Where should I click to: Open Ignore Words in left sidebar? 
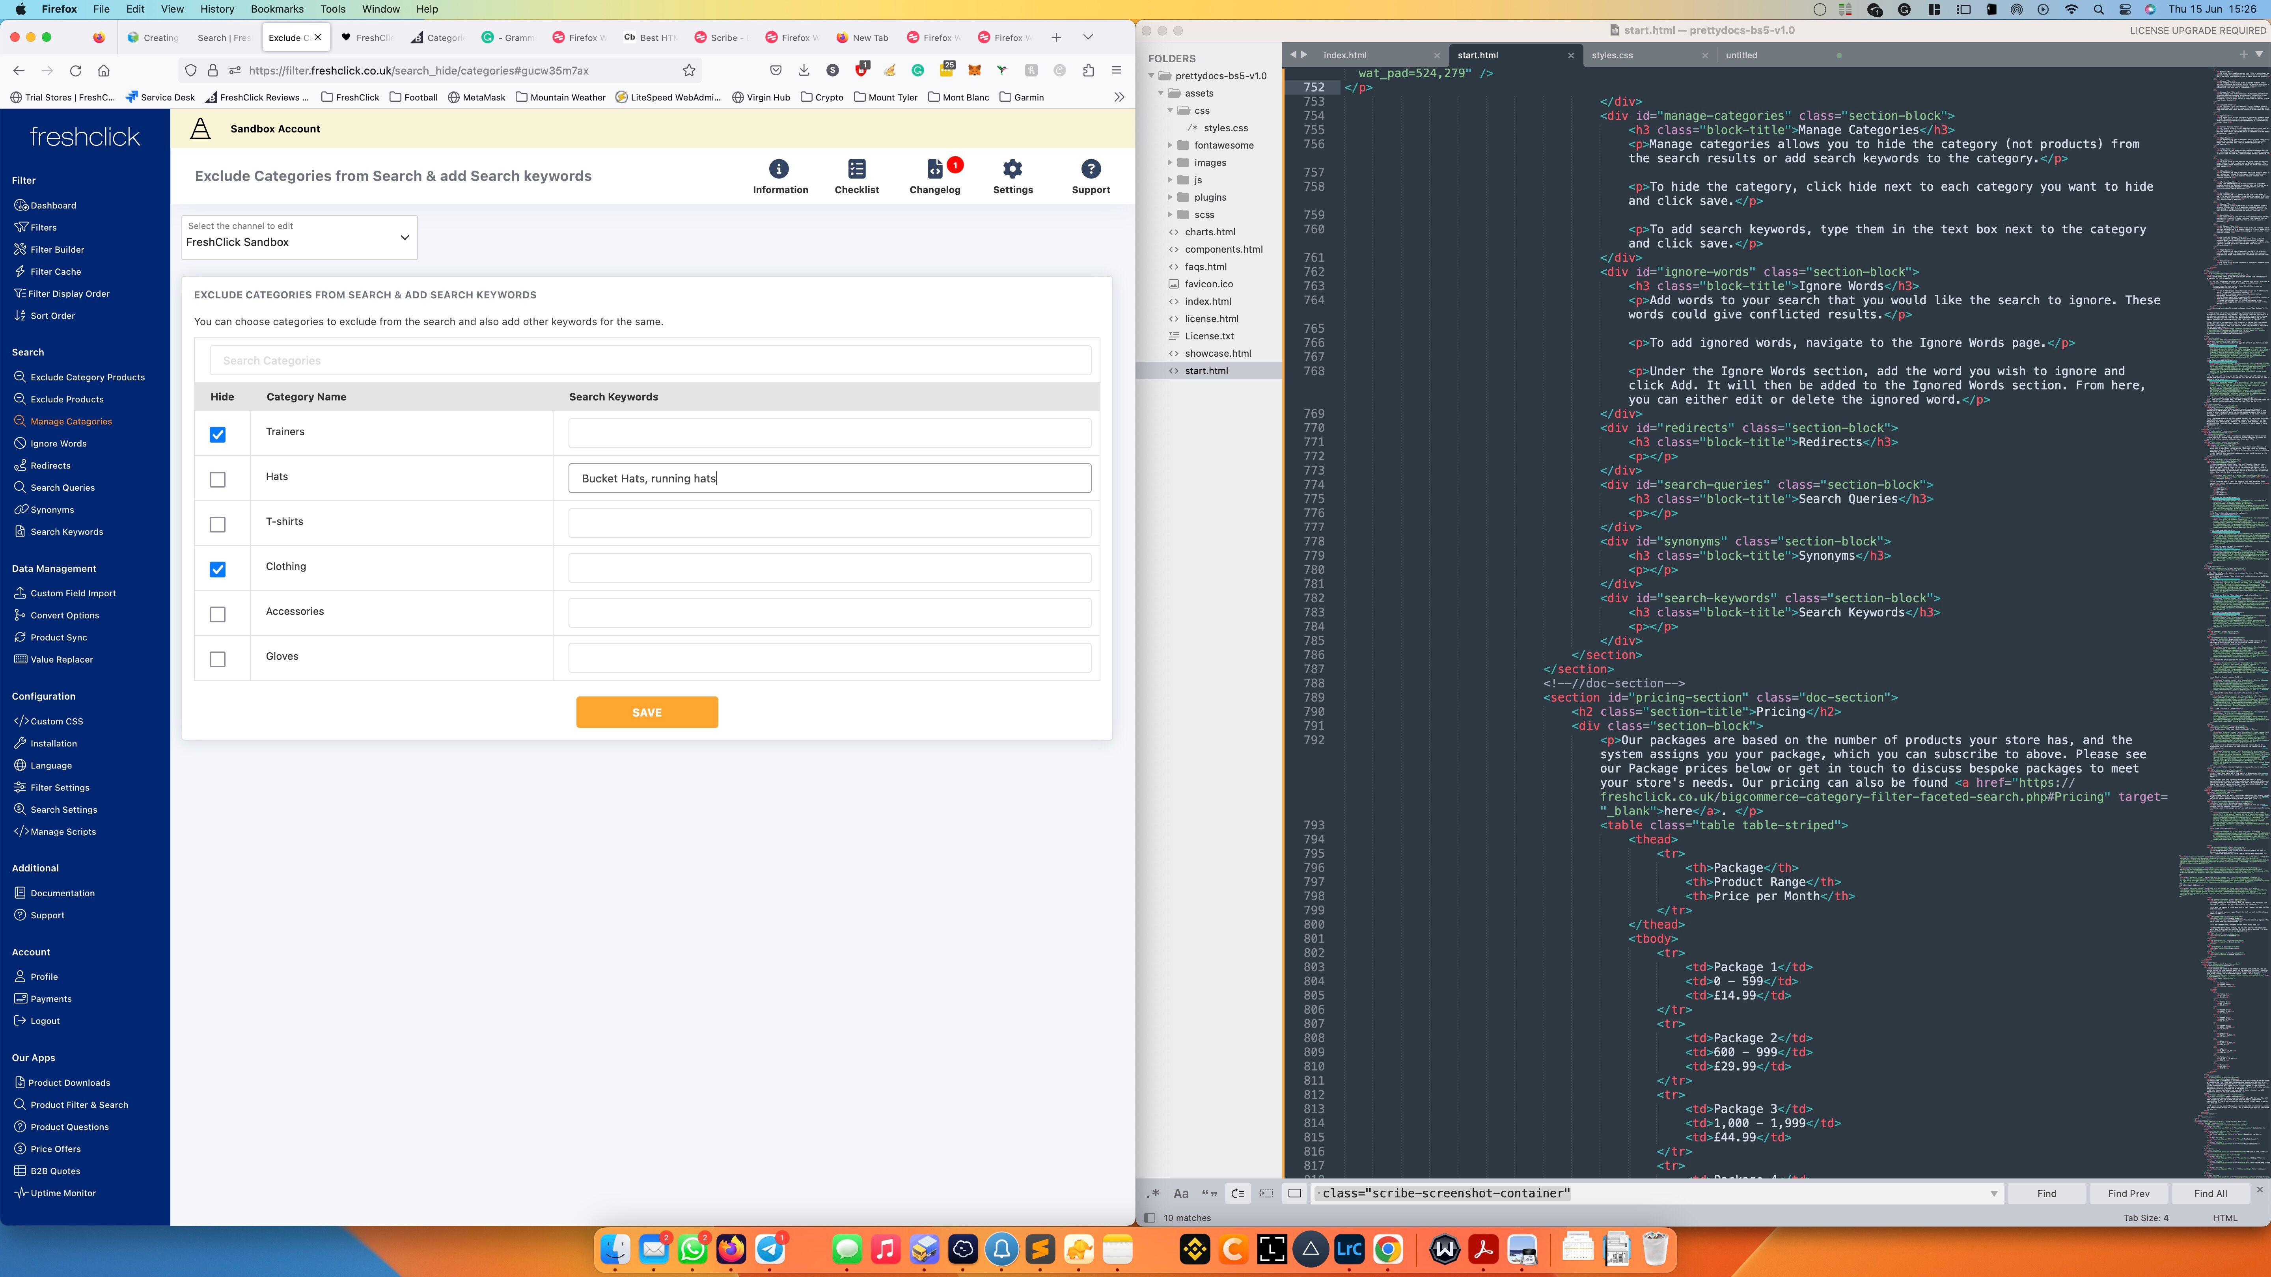point(58,443)
